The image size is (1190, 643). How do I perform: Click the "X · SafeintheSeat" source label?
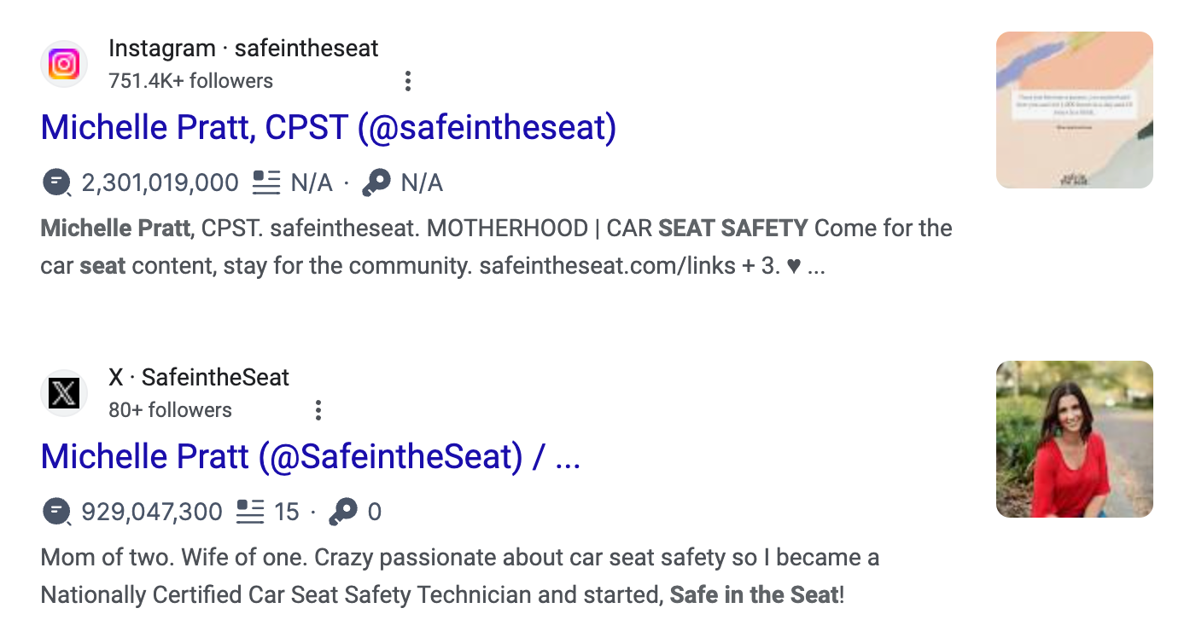(199, 378)
